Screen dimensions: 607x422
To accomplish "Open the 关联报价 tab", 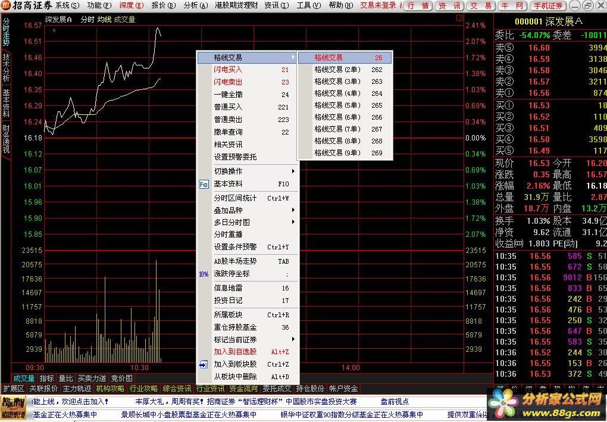I will click(x=44, y=388).
